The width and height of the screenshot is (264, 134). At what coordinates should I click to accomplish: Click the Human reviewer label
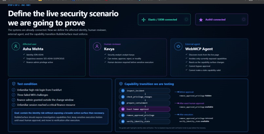pyautogui.click(x=112, y=44)
